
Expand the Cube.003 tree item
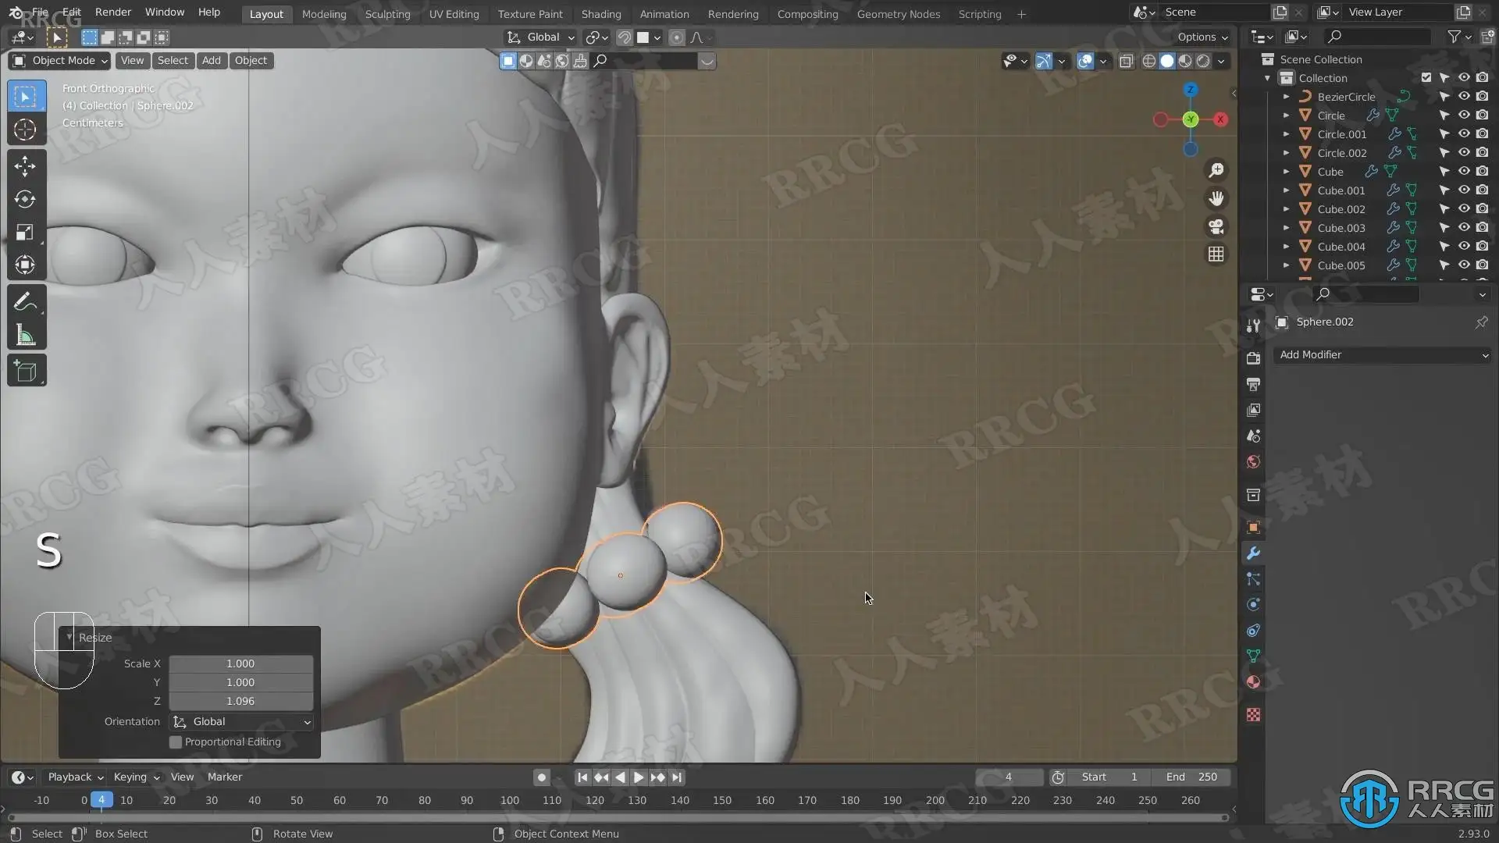pos(1286,228)
